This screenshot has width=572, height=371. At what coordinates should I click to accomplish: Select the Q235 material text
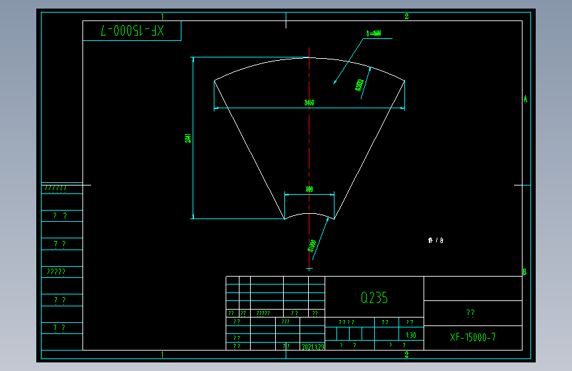(x=374, y=298)
